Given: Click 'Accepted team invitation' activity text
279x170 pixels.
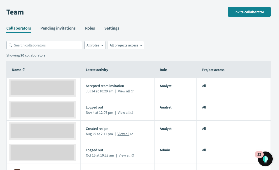Looking at the screenshot, I should [105, 86].
